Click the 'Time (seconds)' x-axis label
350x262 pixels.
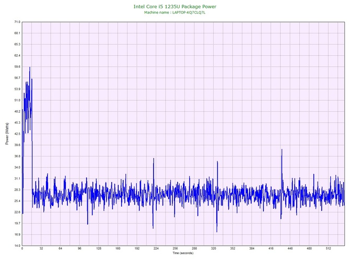(183, 253)
